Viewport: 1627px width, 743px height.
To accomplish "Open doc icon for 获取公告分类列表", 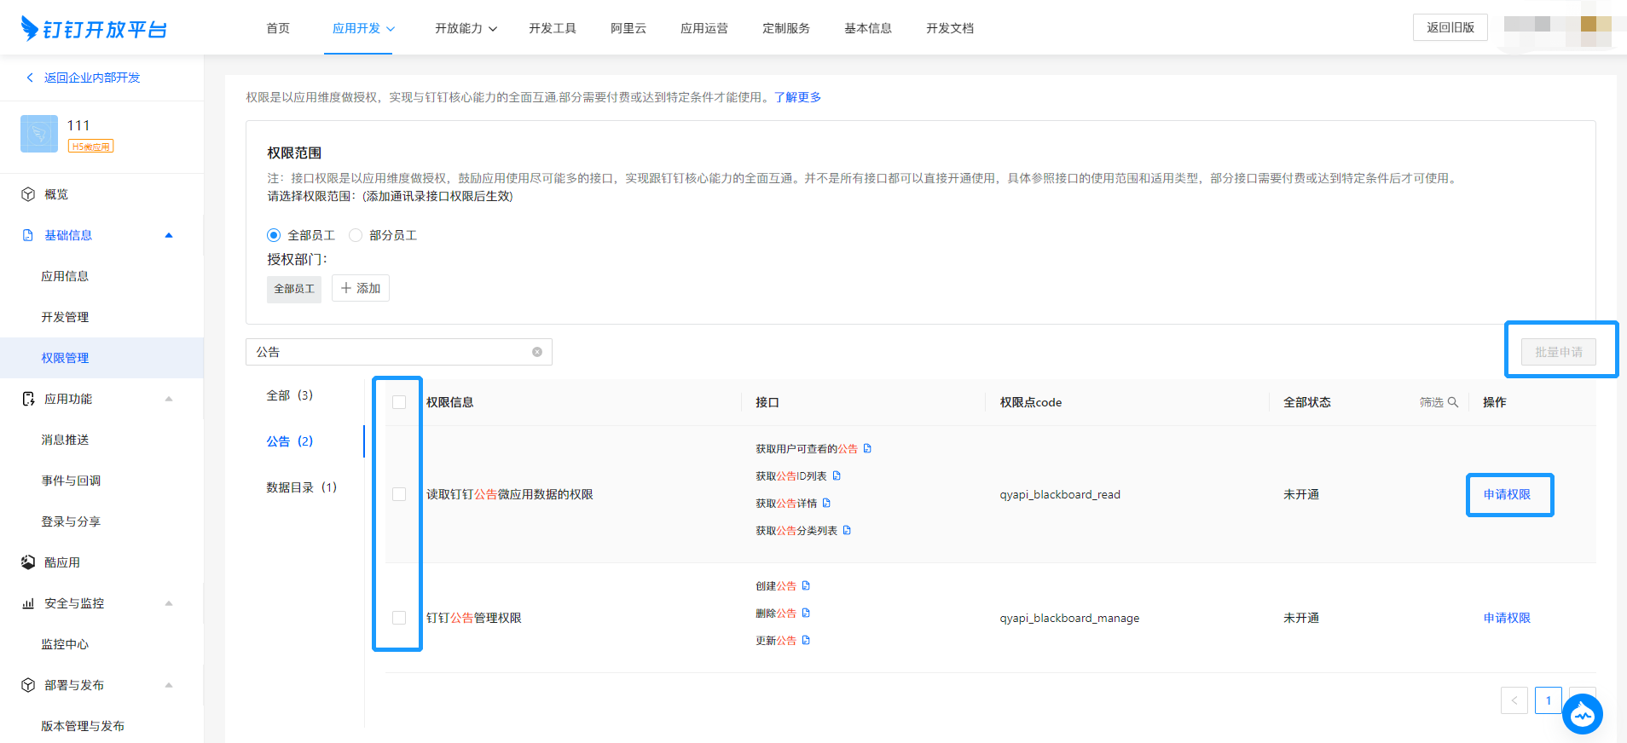I will point(847,530).
